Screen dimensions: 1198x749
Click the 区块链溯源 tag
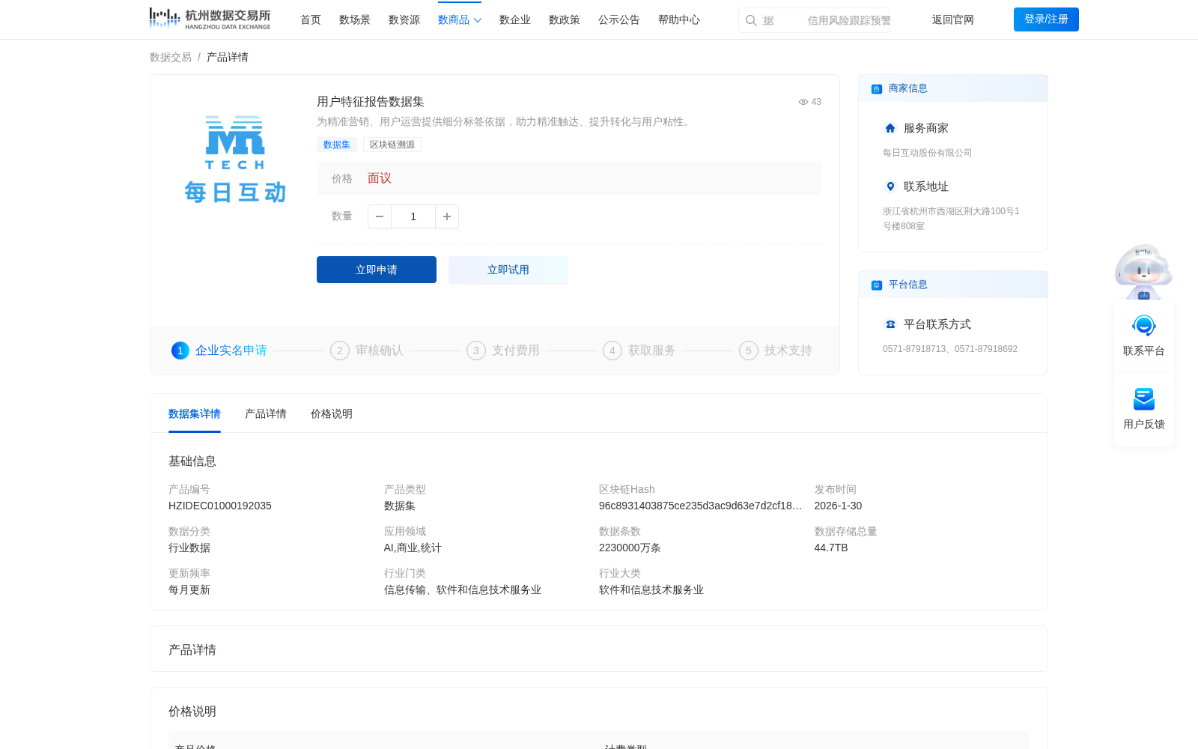392,145
